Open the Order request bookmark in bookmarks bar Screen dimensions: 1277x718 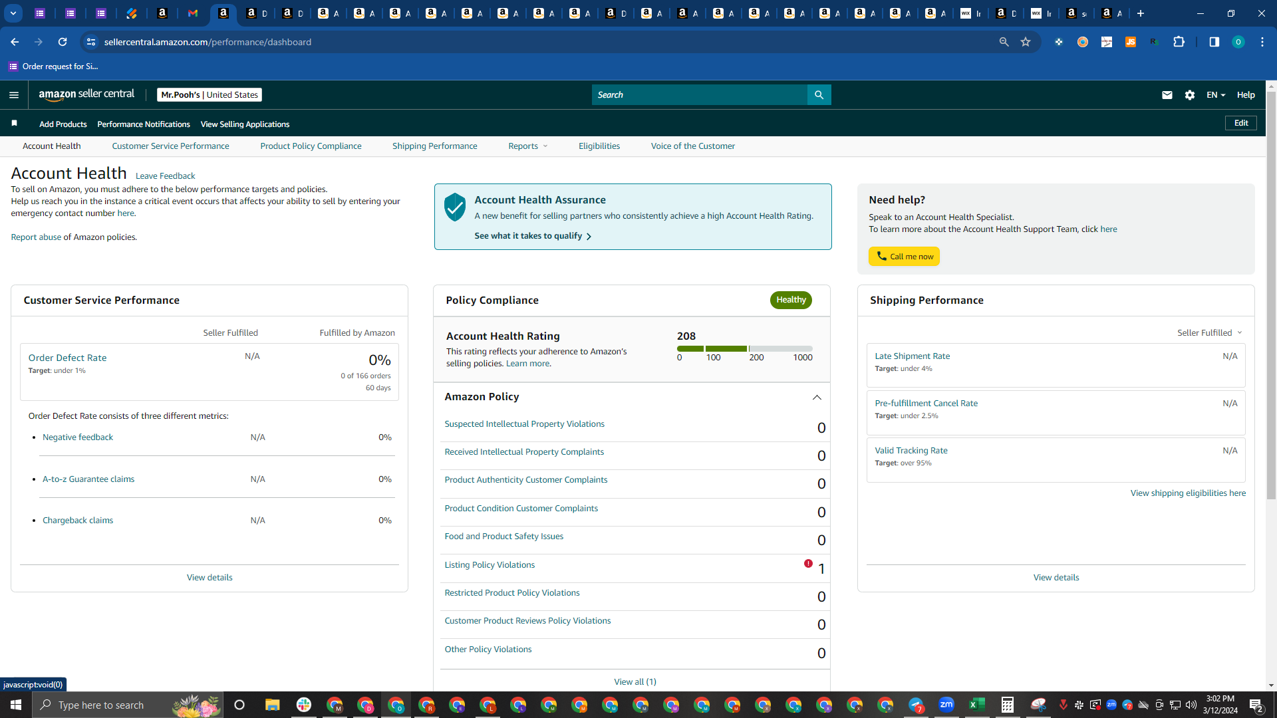[x=53, y=66]
